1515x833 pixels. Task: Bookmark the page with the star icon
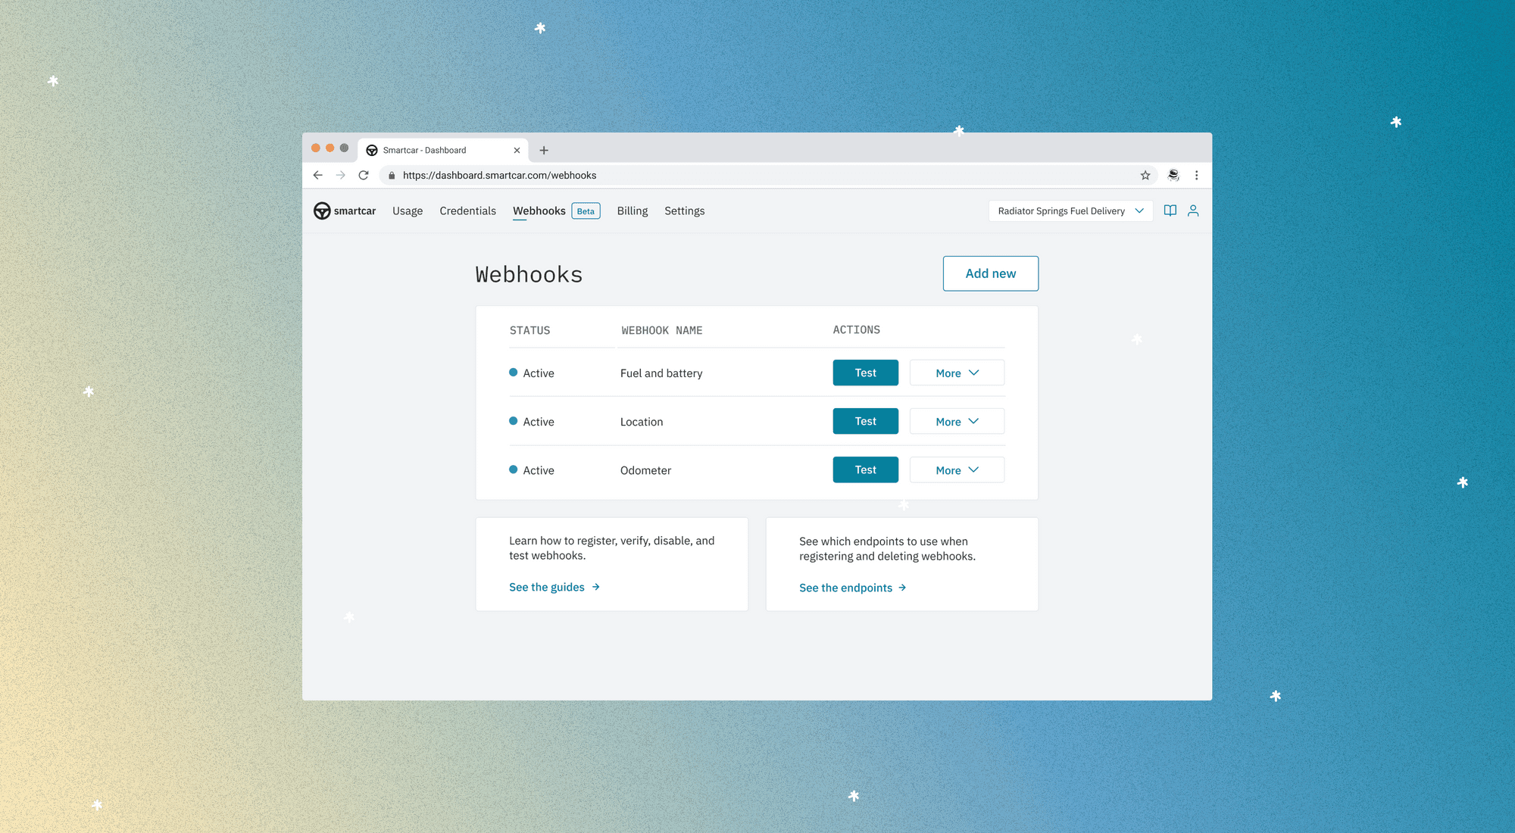1145,175
